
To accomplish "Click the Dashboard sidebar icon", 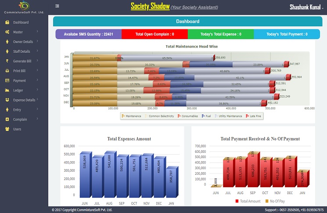I will [x=7, y=22].
